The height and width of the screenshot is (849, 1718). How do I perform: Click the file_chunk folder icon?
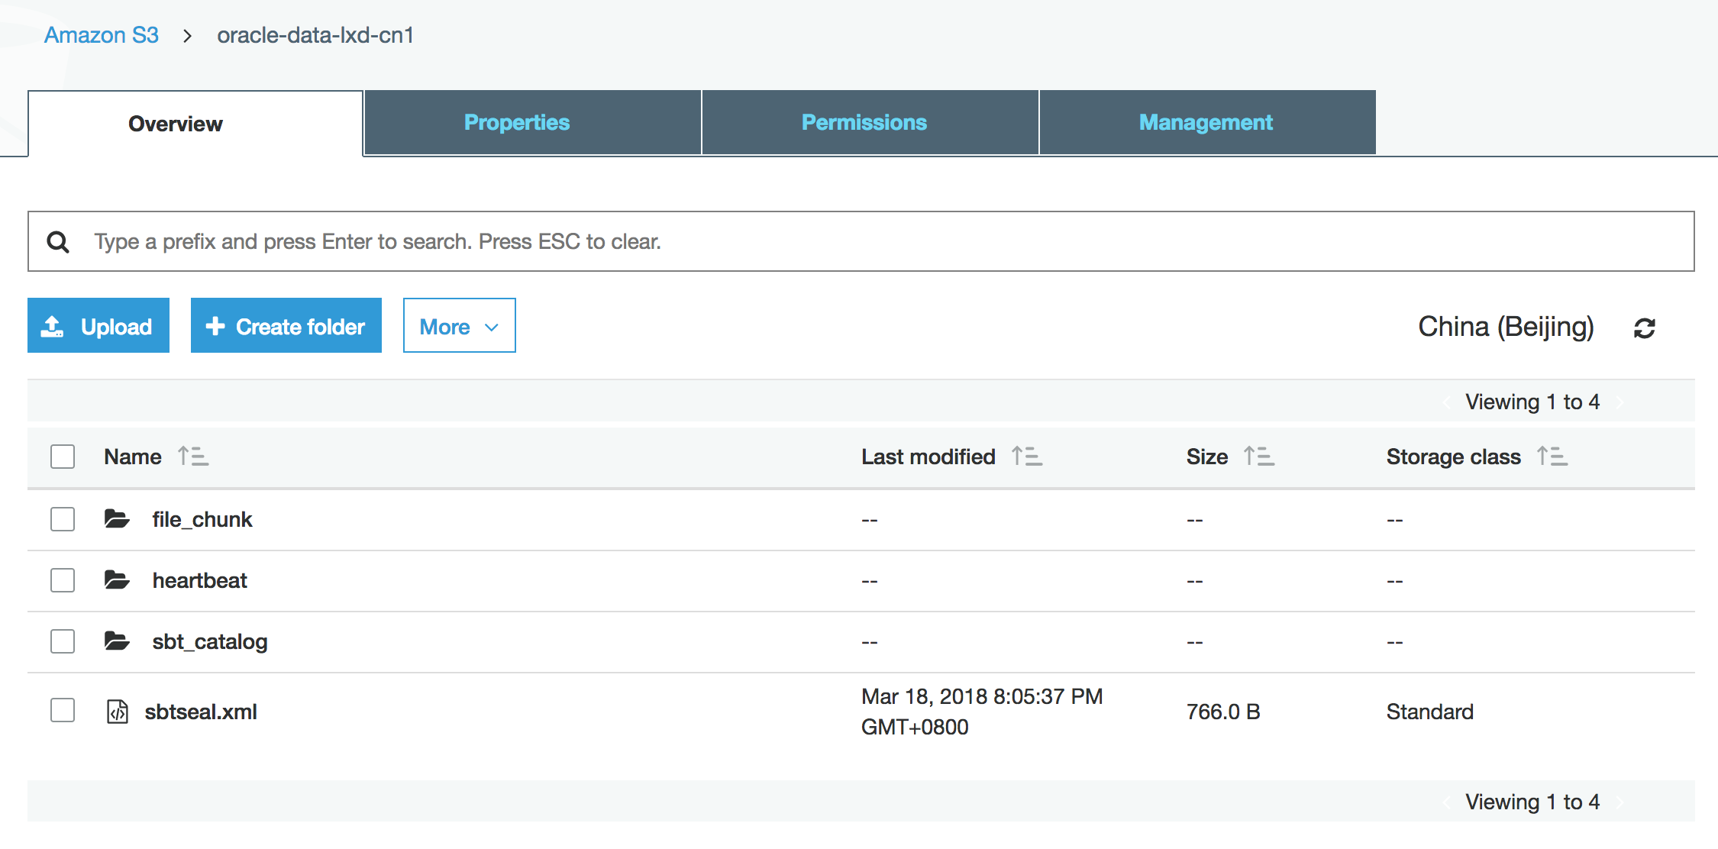(117, 519)
